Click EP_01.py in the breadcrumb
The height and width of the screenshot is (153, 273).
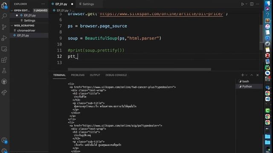coord(62,10)
